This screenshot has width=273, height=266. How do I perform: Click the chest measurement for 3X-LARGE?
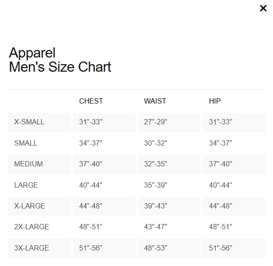91,248
